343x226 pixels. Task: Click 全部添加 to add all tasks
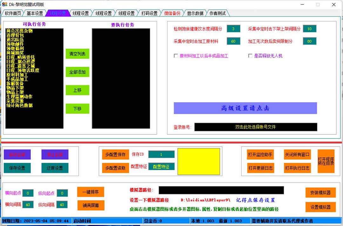pyautogui.click(x=77, y=72)
